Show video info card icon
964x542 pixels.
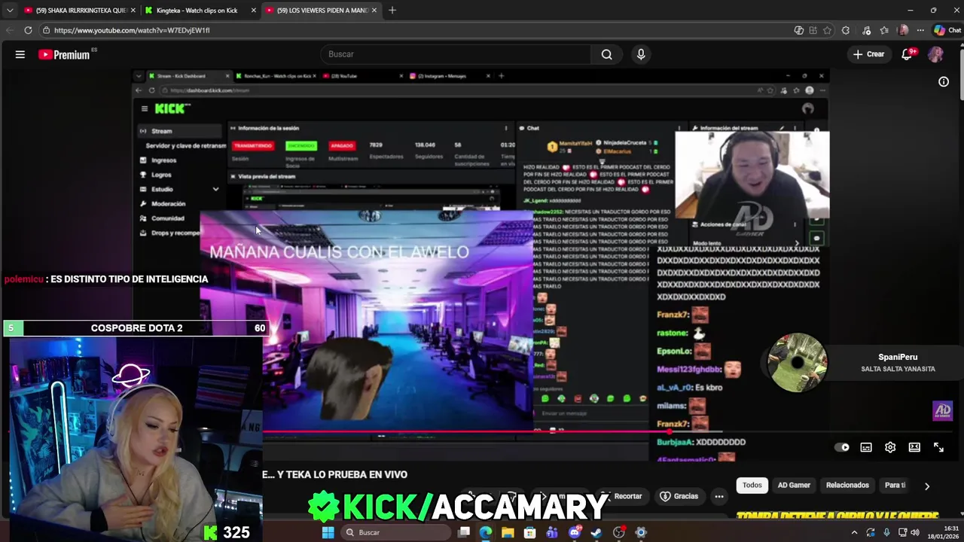click(x=944, y=81)
